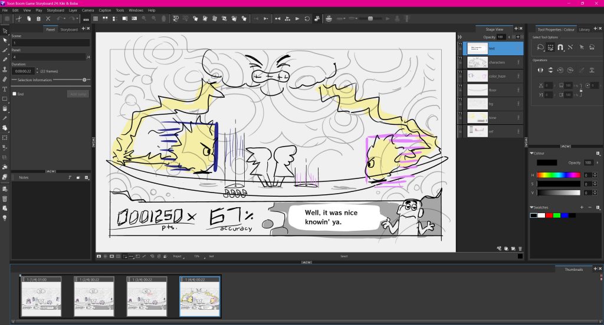This screenshot has height=325, width=604.
Task: Select the Stamp tool in left toolbar
Action: click(x=5, y=69)
